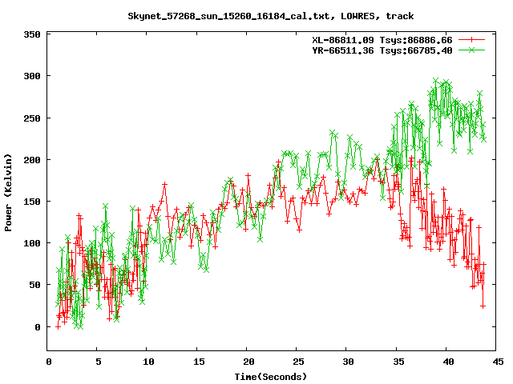Click the 200 y-axis tick label
This screenshot has height=384, width=513.
32,160
